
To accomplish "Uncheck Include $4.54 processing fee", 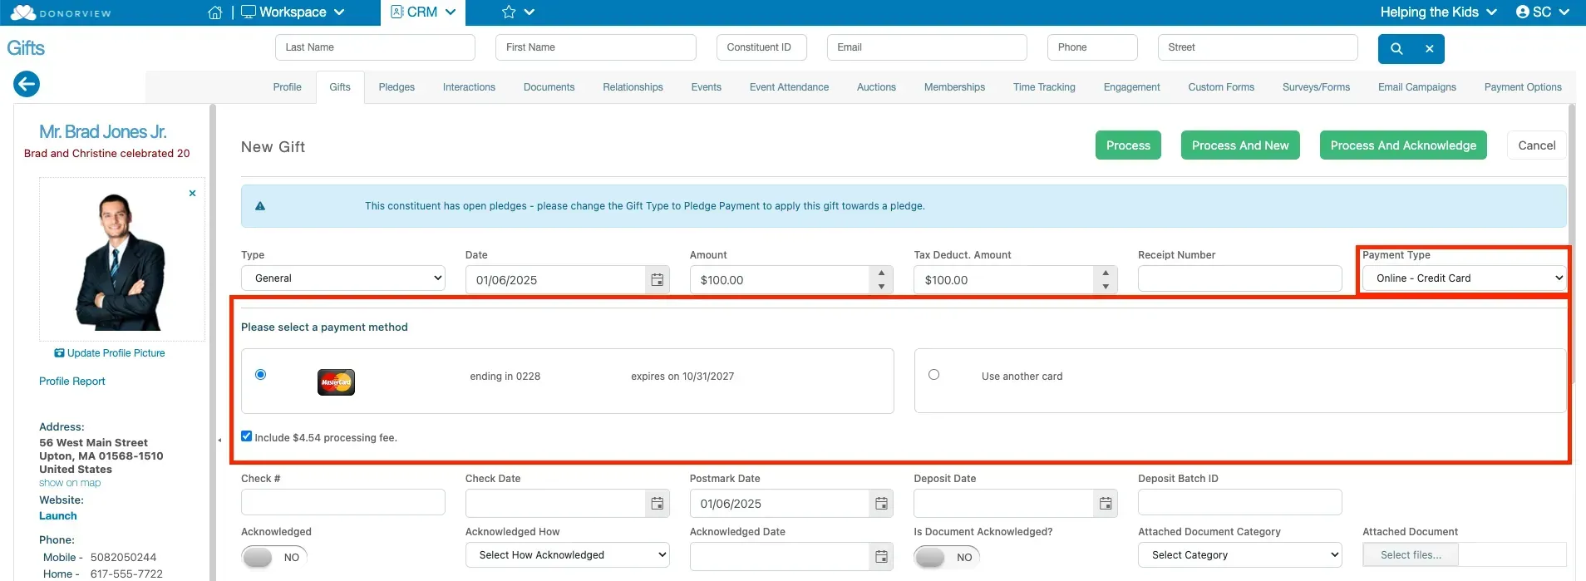I will [247, 436].
